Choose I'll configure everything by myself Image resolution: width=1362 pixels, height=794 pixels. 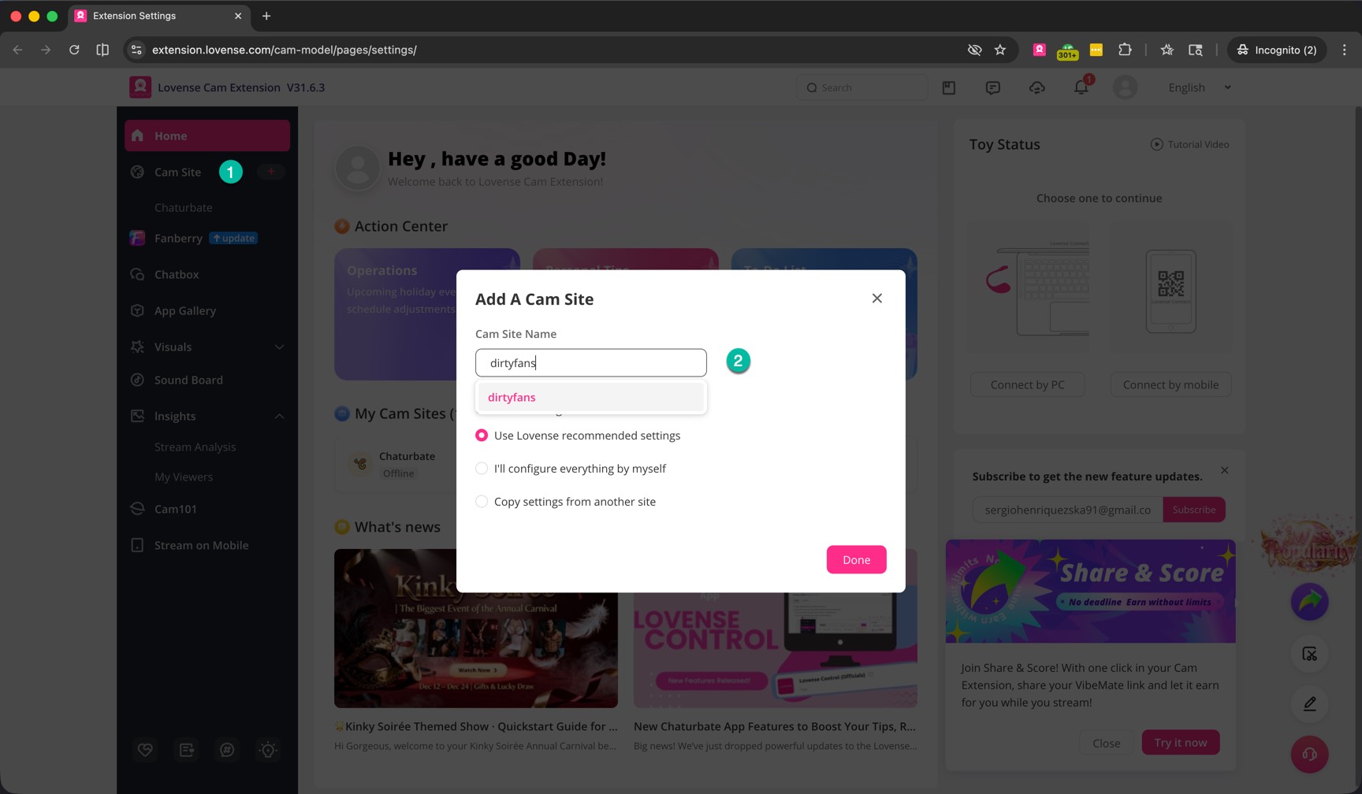click(x=482, y=468)
